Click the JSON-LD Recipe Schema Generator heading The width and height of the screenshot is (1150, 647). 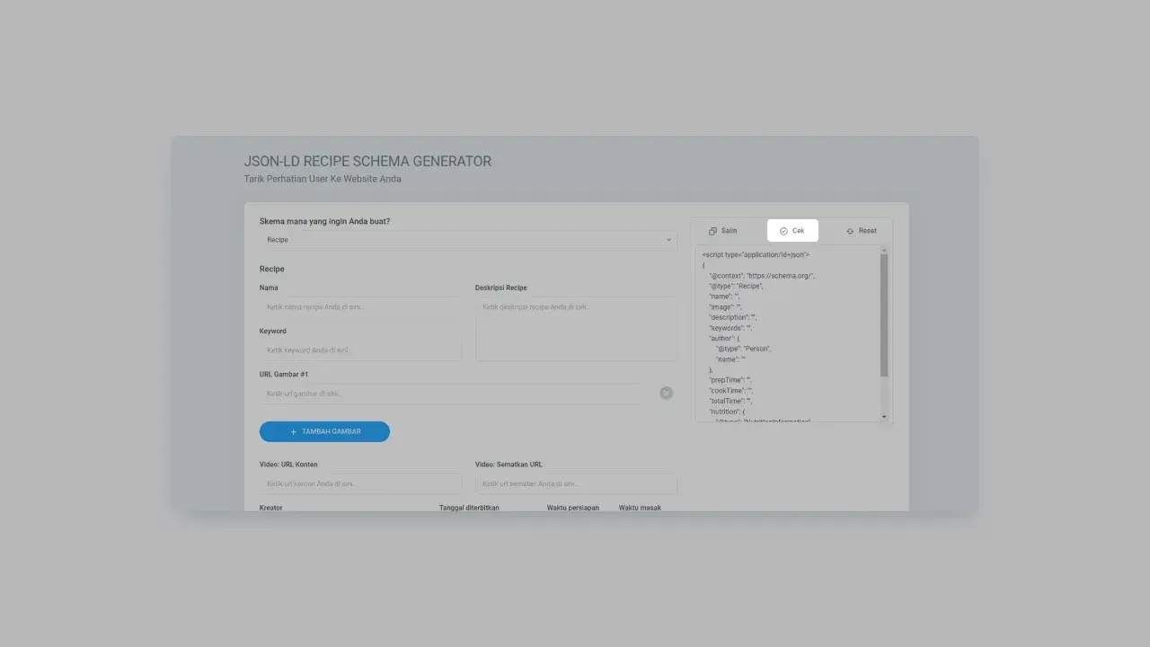click(x=367, y=162)
